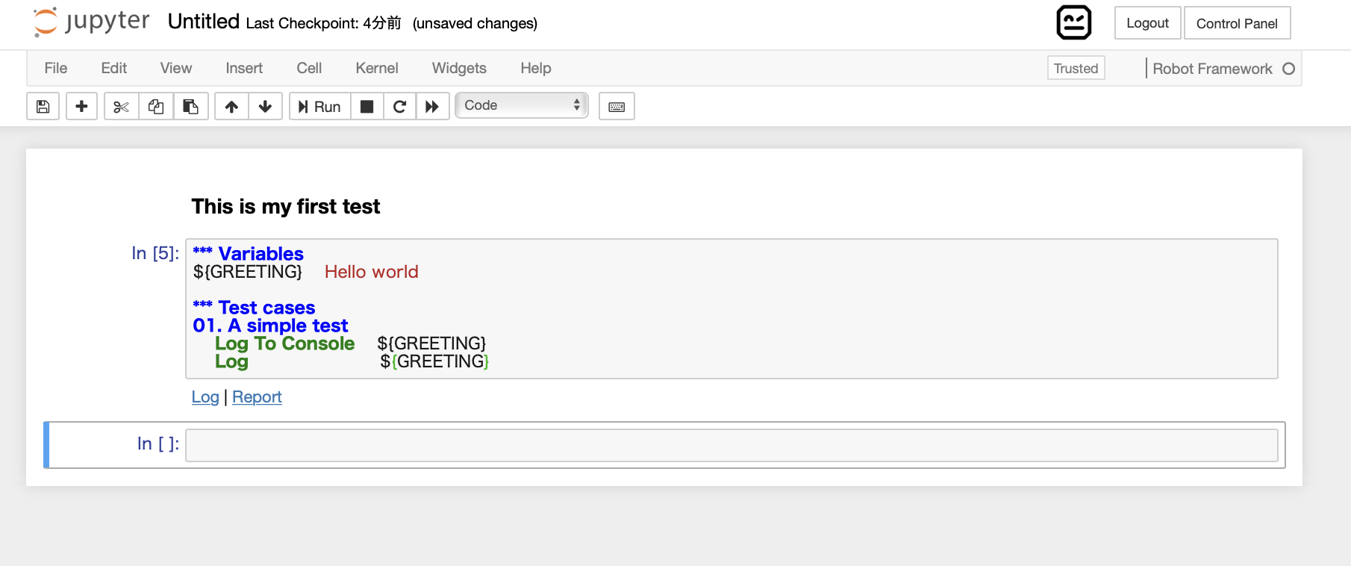This screenshot has width=1351, height=566.
Task: Cut selected cells with scissors icon
Action: (x=121, y=106)
